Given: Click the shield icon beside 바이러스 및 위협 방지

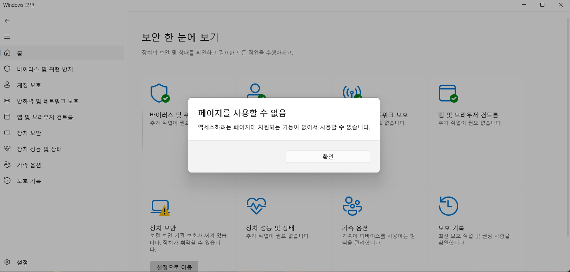Looking at the screenshot, I should coord(7,69).
